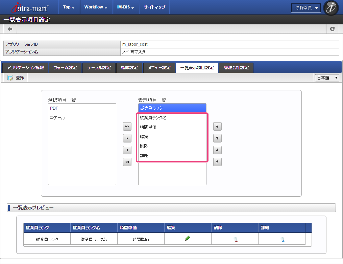Click the delete document icon in preview
The image size is (343, 264).
click(x=235, y=240)
